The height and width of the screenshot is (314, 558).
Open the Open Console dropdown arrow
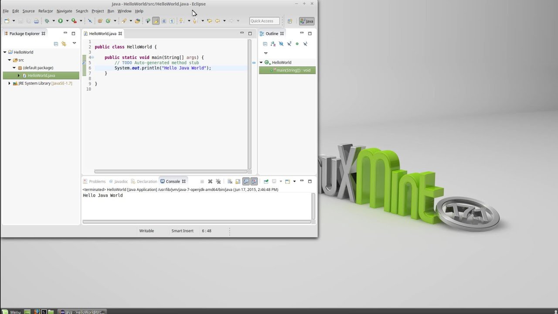coord(295,181)
